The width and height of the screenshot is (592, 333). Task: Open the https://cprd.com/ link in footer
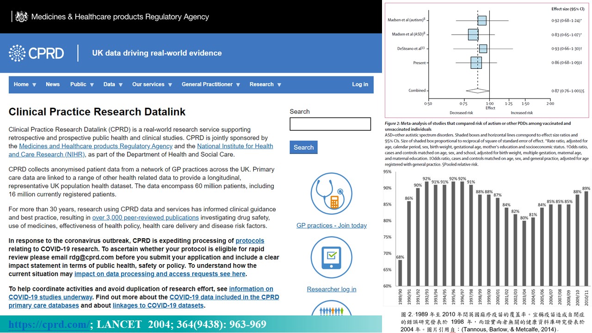[x=49, y=324]
